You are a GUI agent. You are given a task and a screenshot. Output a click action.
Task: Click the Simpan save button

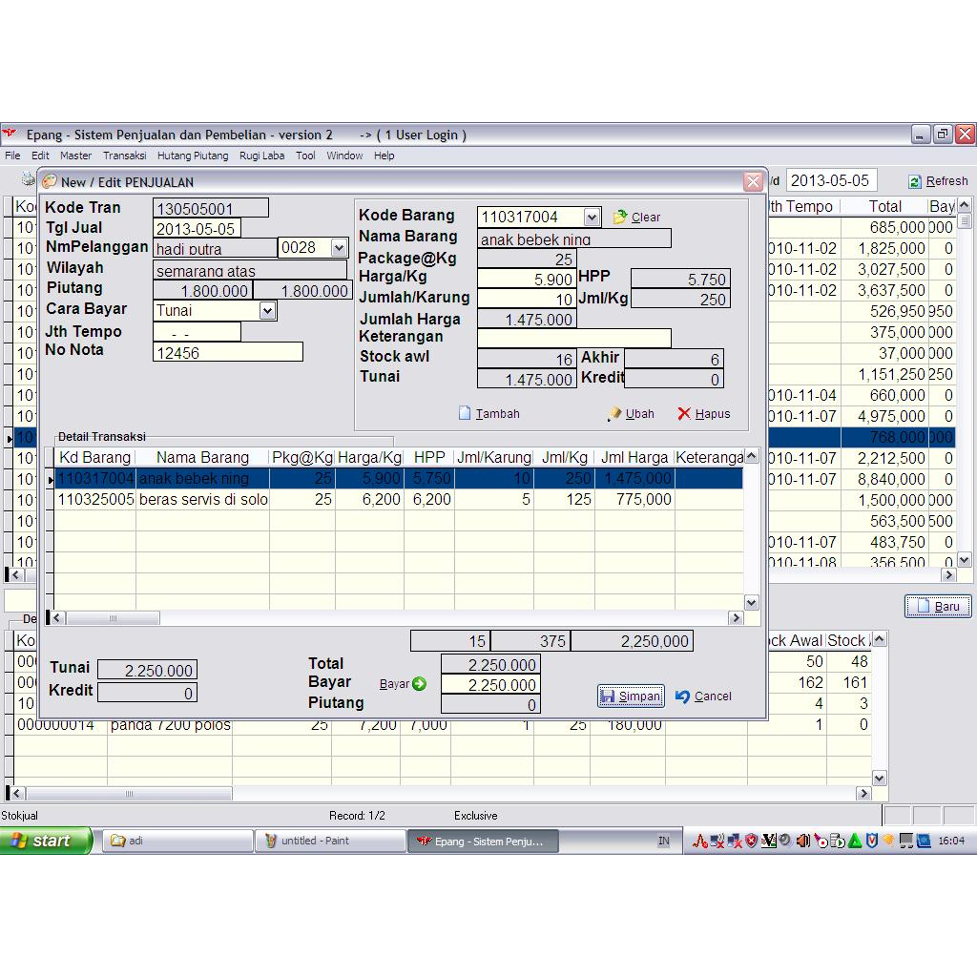(631, 696)
